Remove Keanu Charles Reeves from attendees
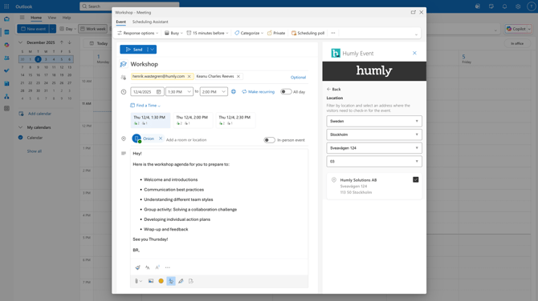The image size is (538, 301). pyautogui.click(x=238, y=77)
